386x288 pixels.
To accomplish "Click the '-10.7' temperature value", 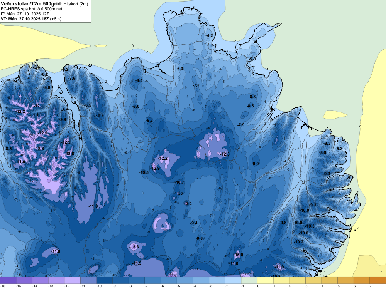I will tap(179, 182).
